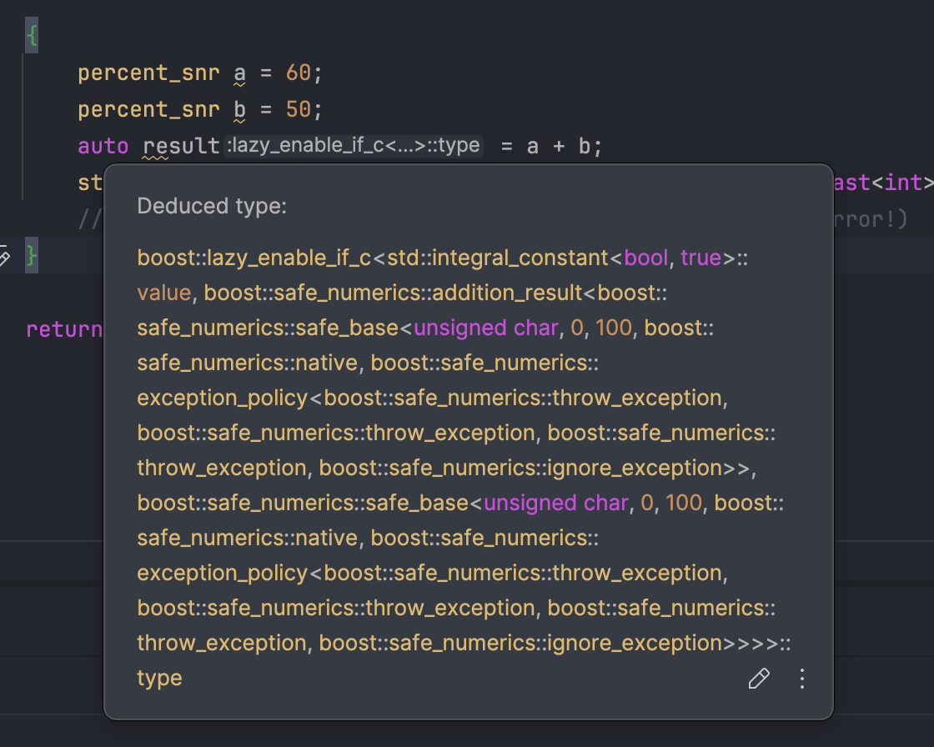Click the purple "bool" keyword in deduced type
Image resolution: width=934 pixels, height=747 pixels.
coord(646,258)
